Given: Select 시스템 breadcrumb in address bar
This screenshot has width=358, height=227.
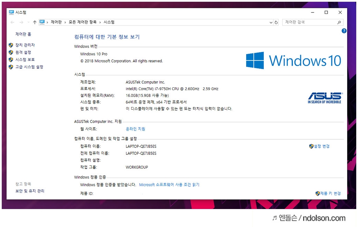Looking at the screenshot, I should (x=109, y=22).
